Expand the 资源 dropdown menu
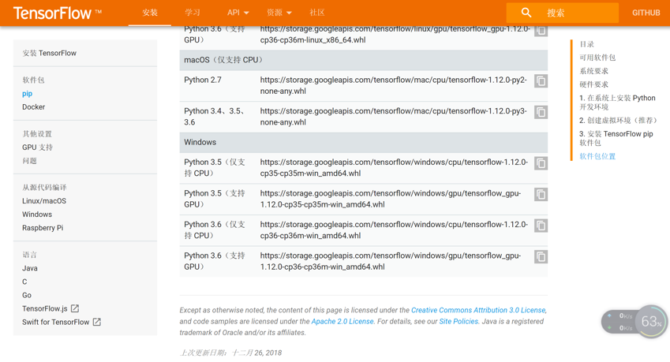This screenshot has height=362, width=670. click(279, 13)
